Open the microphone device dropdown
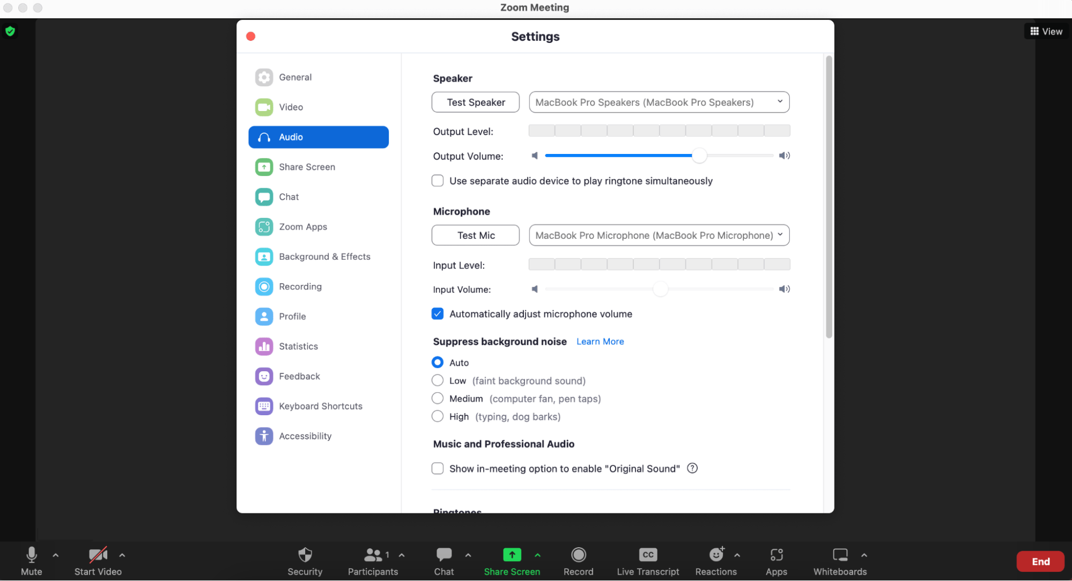Screen dimensions: 1072x581 point(659,235)
